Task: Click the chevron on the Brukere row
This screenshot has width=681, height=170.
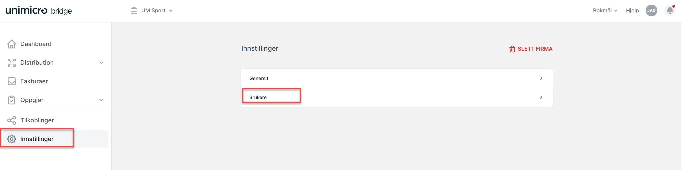Action: pos(541,97)
